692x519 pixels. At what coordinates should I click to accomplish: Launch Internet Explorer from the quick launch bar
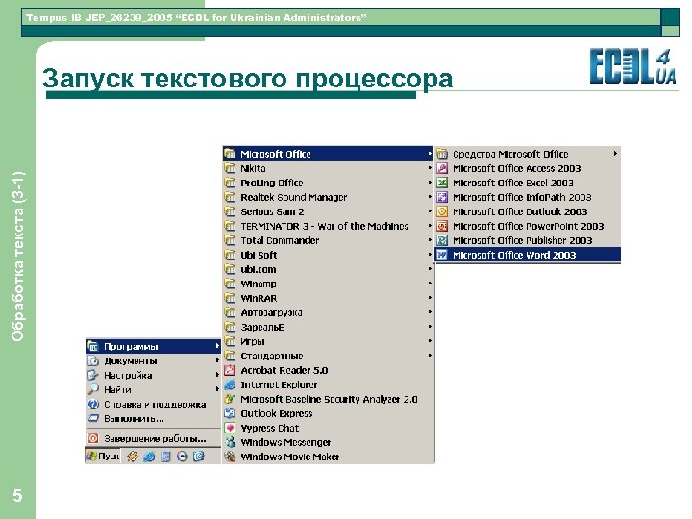point(149,457)
